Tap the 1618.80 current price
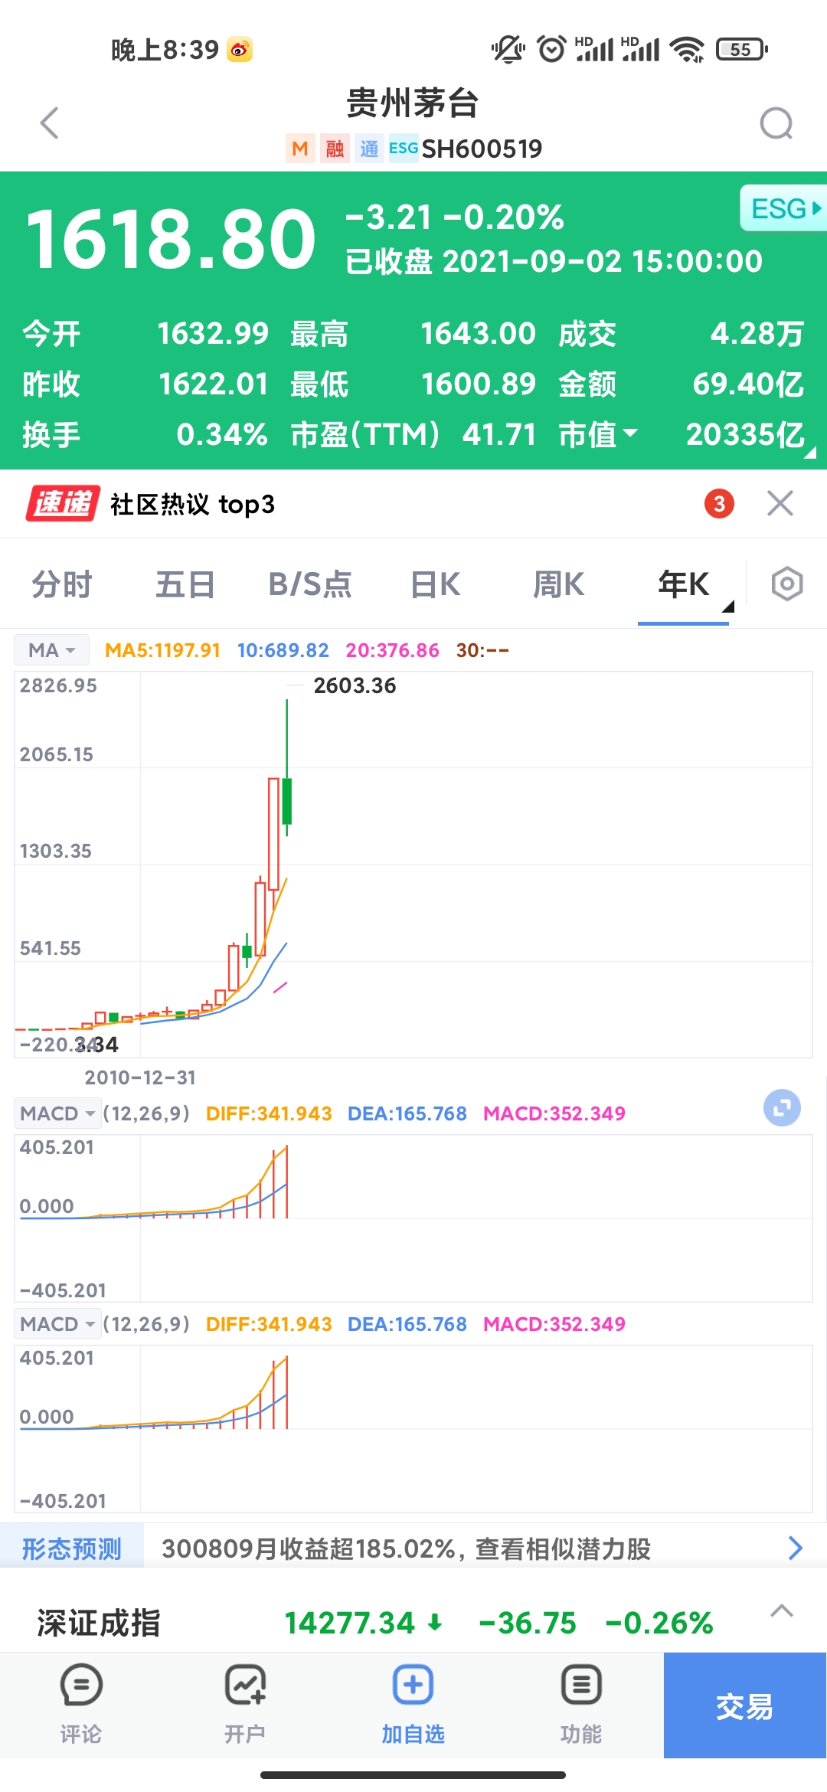Screen dimensions: 827x1792 click(171, 239)
